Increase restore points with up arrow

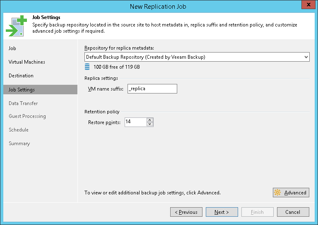[x=150, y=120]
